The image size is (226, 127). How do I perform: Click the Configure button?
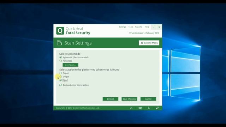(x=71, y=65)
